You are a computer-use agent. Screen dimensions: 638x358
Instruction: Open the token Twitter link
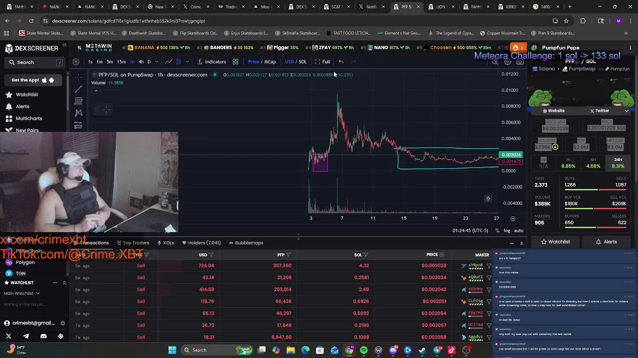tap(599, 111)
